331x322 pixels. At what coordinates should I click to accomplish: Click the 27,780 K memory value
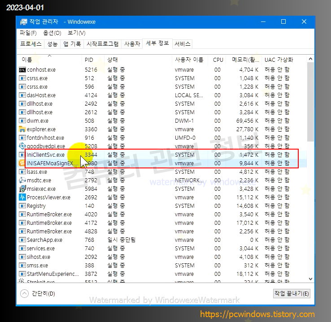click(247, 129)
